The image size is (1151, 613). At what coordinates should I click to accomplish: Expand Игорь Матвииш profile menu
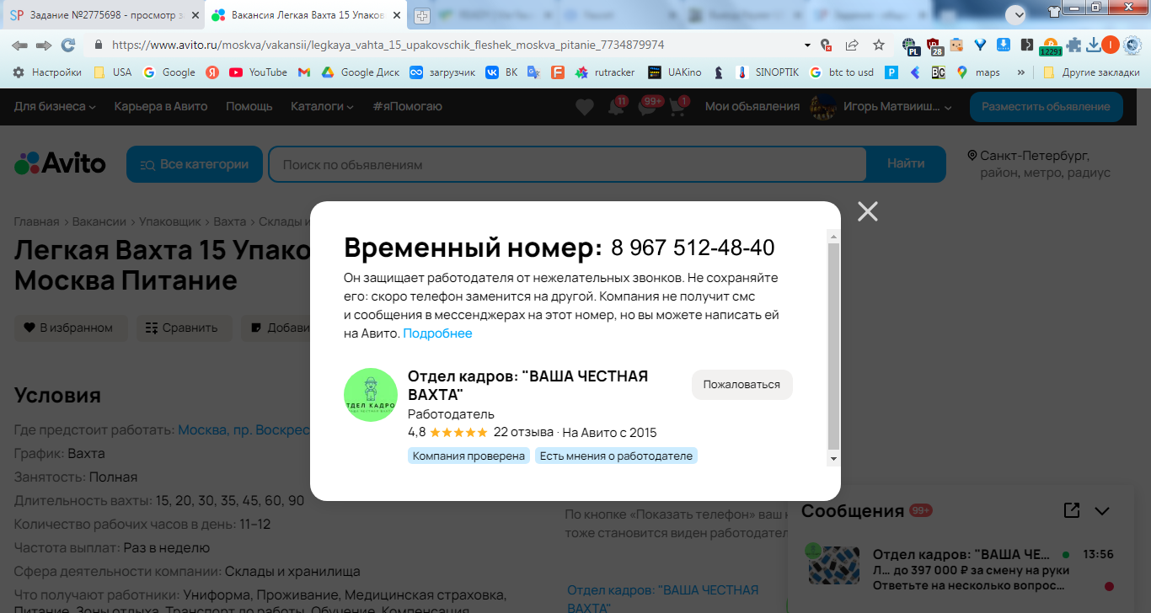(x=881, y=107)
